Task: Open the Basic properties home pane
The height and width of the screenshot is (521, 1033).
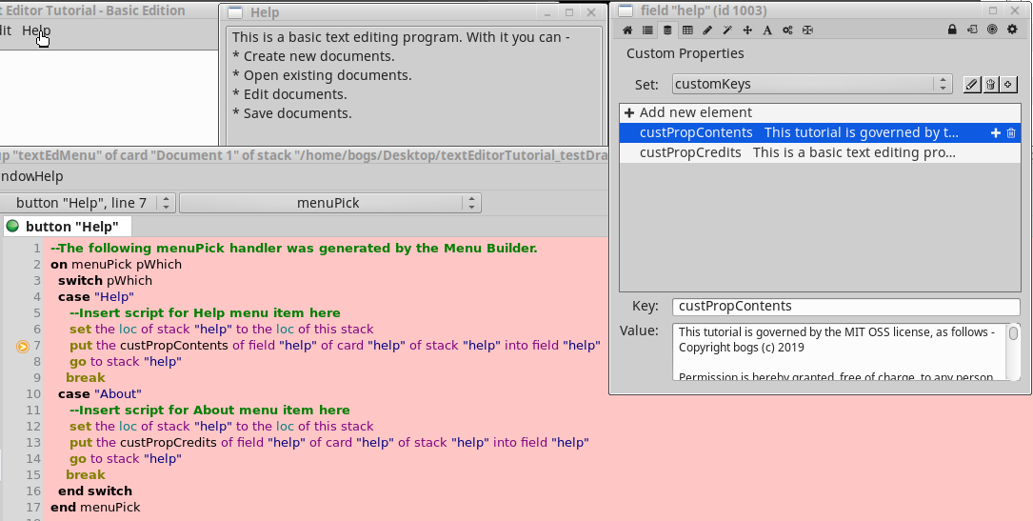Action: pos(627,30)
